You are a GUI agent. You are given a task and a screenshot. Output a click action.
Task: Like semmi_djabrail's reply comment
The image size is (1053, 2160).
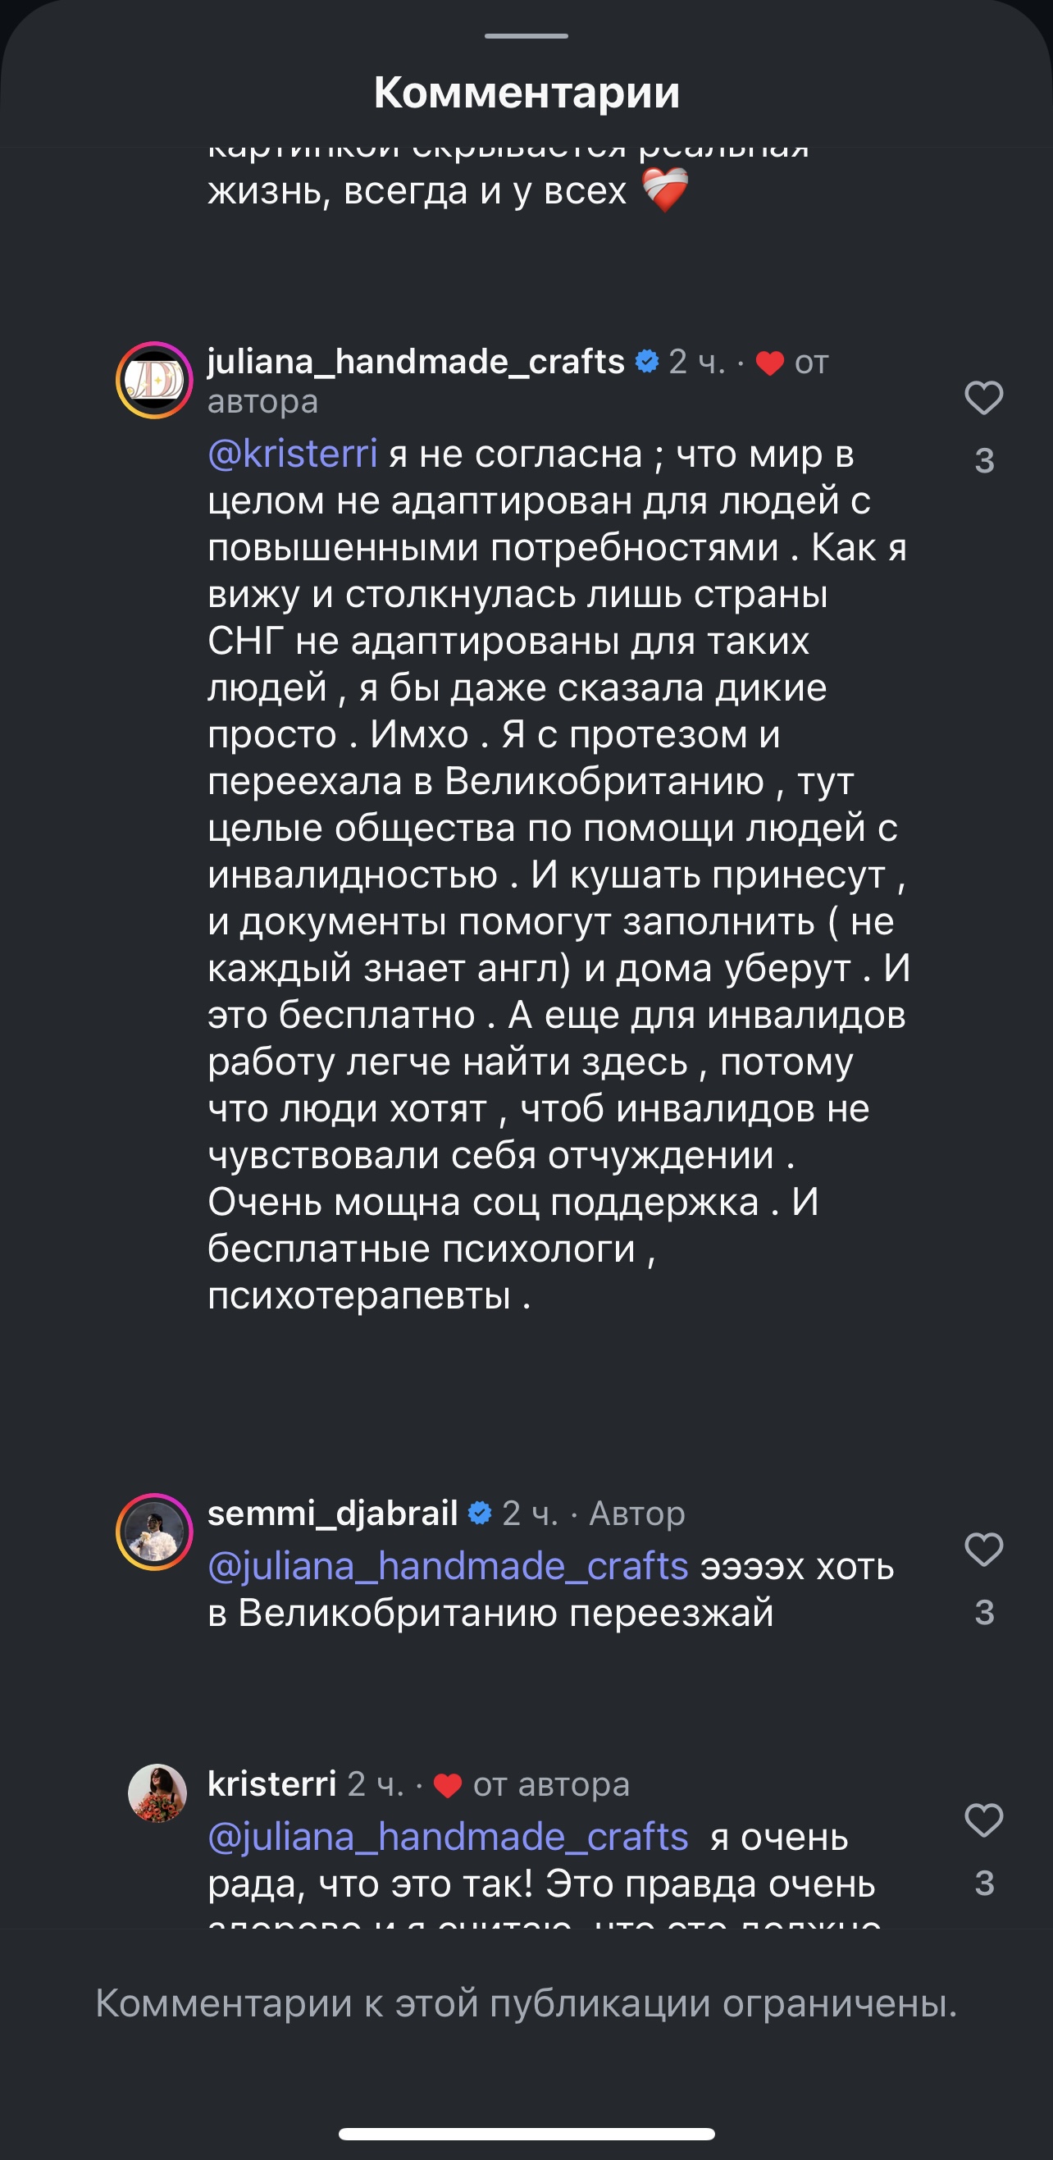983,1549
